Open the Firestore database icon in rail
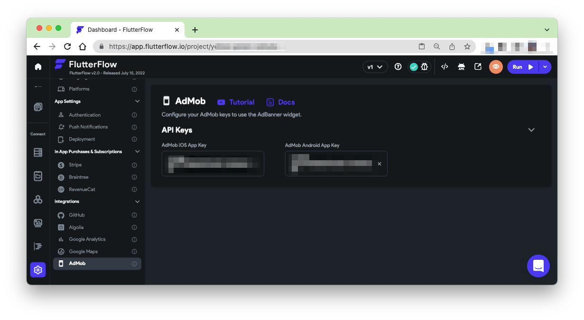Viewport: 584px width, 320px height. tap(38, 152)
